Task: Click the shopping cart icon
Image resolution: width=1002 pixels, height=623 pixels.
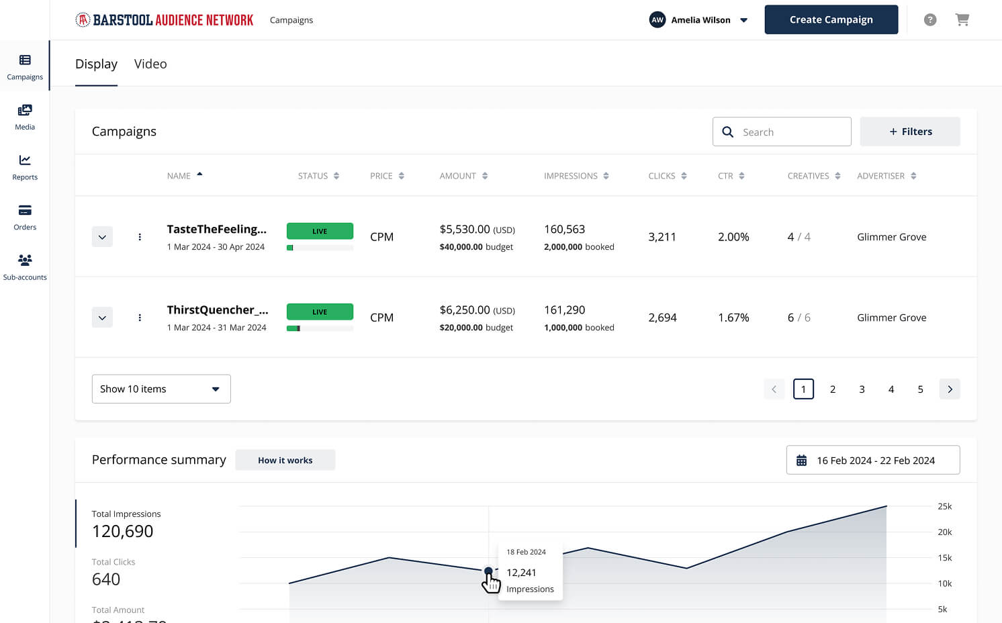Action: point(962,19)
